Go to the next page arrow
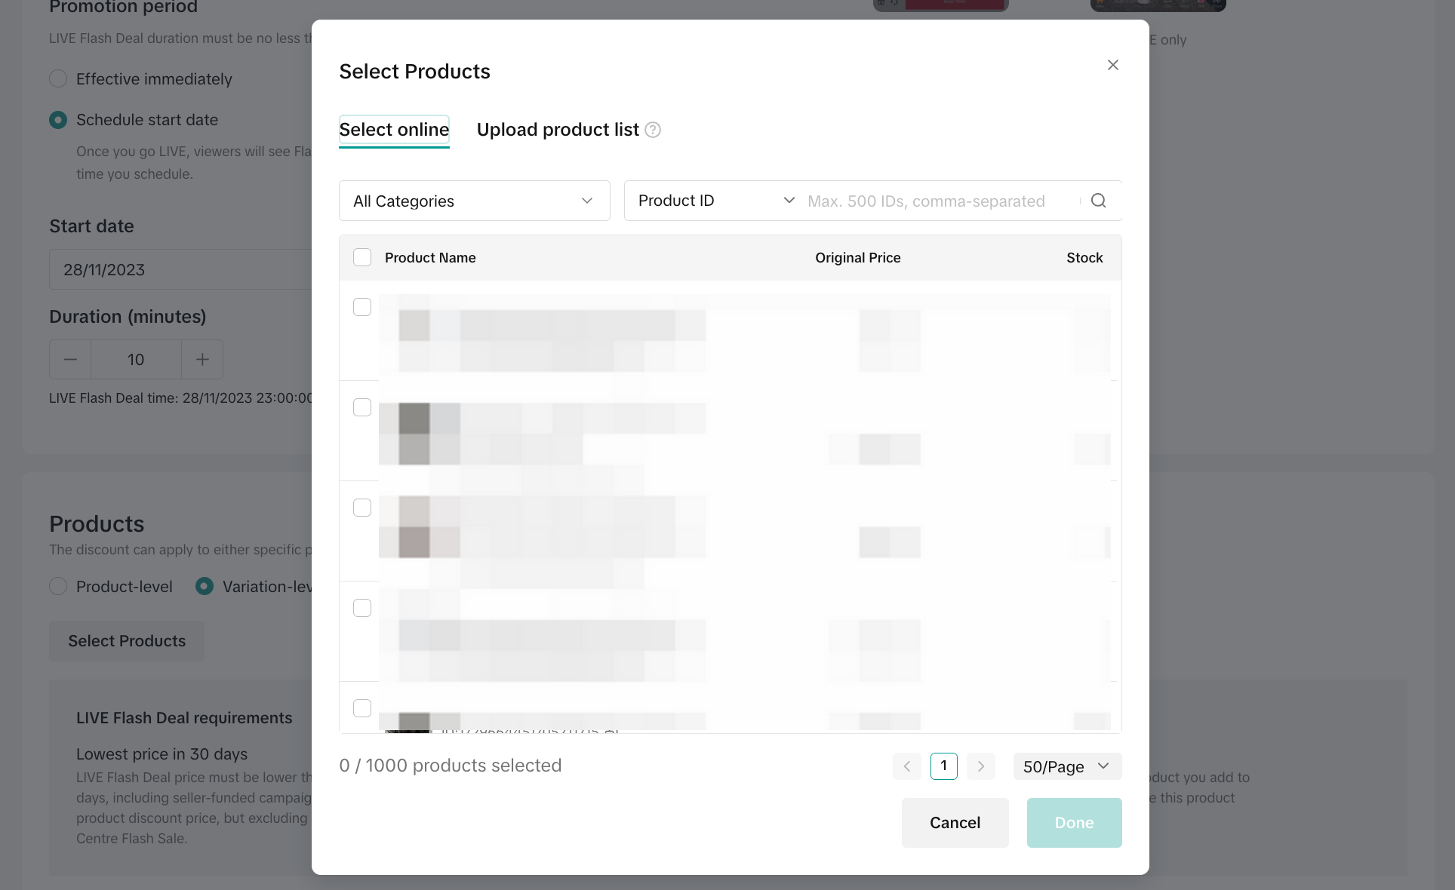This screenshot has height=890, width=1455. pyautogui.click(x=981, y=766)
